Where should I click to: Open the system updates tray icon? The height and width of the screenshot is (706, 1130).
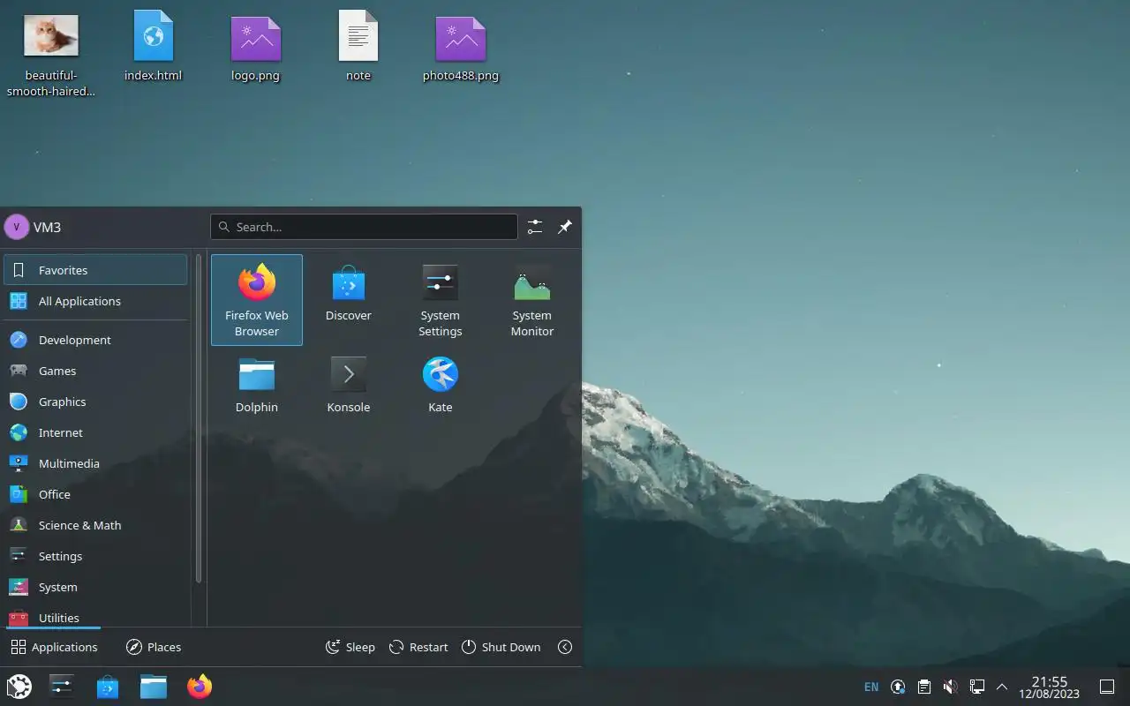click(x=898, y=687)
